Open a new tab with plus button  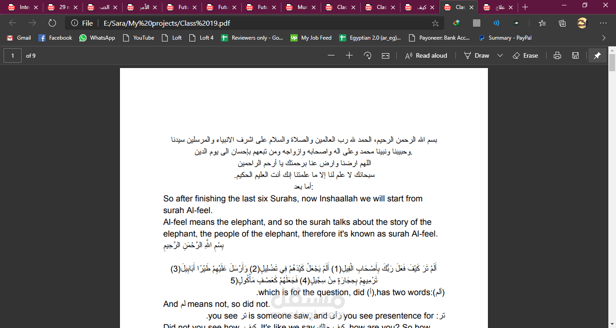525,7
